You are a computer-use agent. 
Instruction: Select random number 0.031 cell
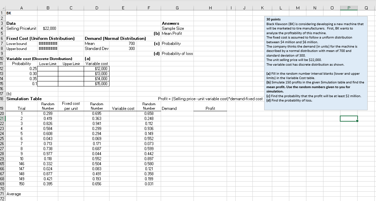tap(149, 184)
